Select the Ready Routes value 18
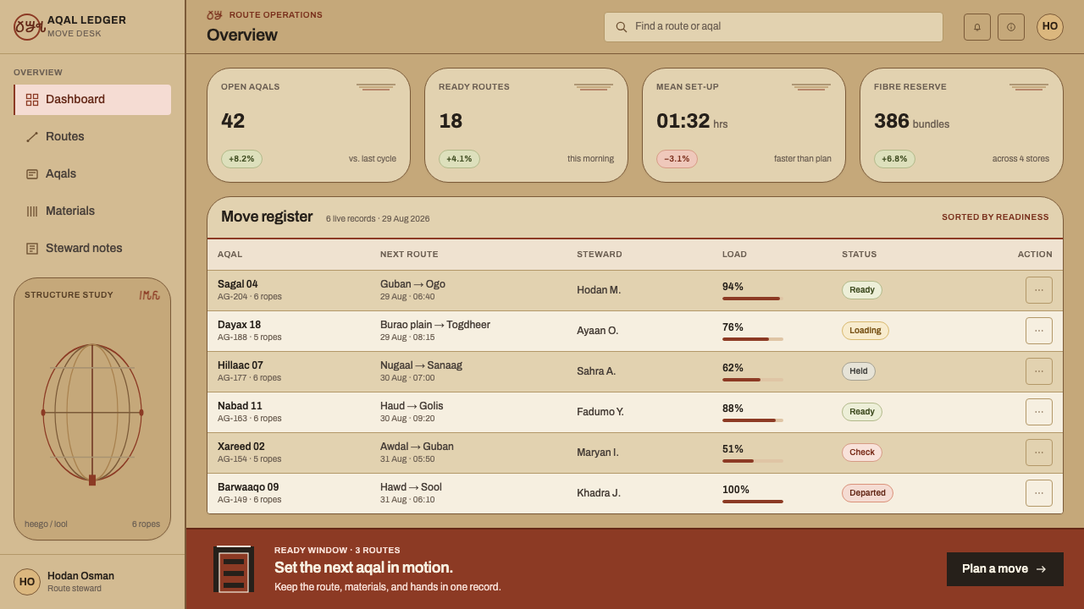 (451, 121)
